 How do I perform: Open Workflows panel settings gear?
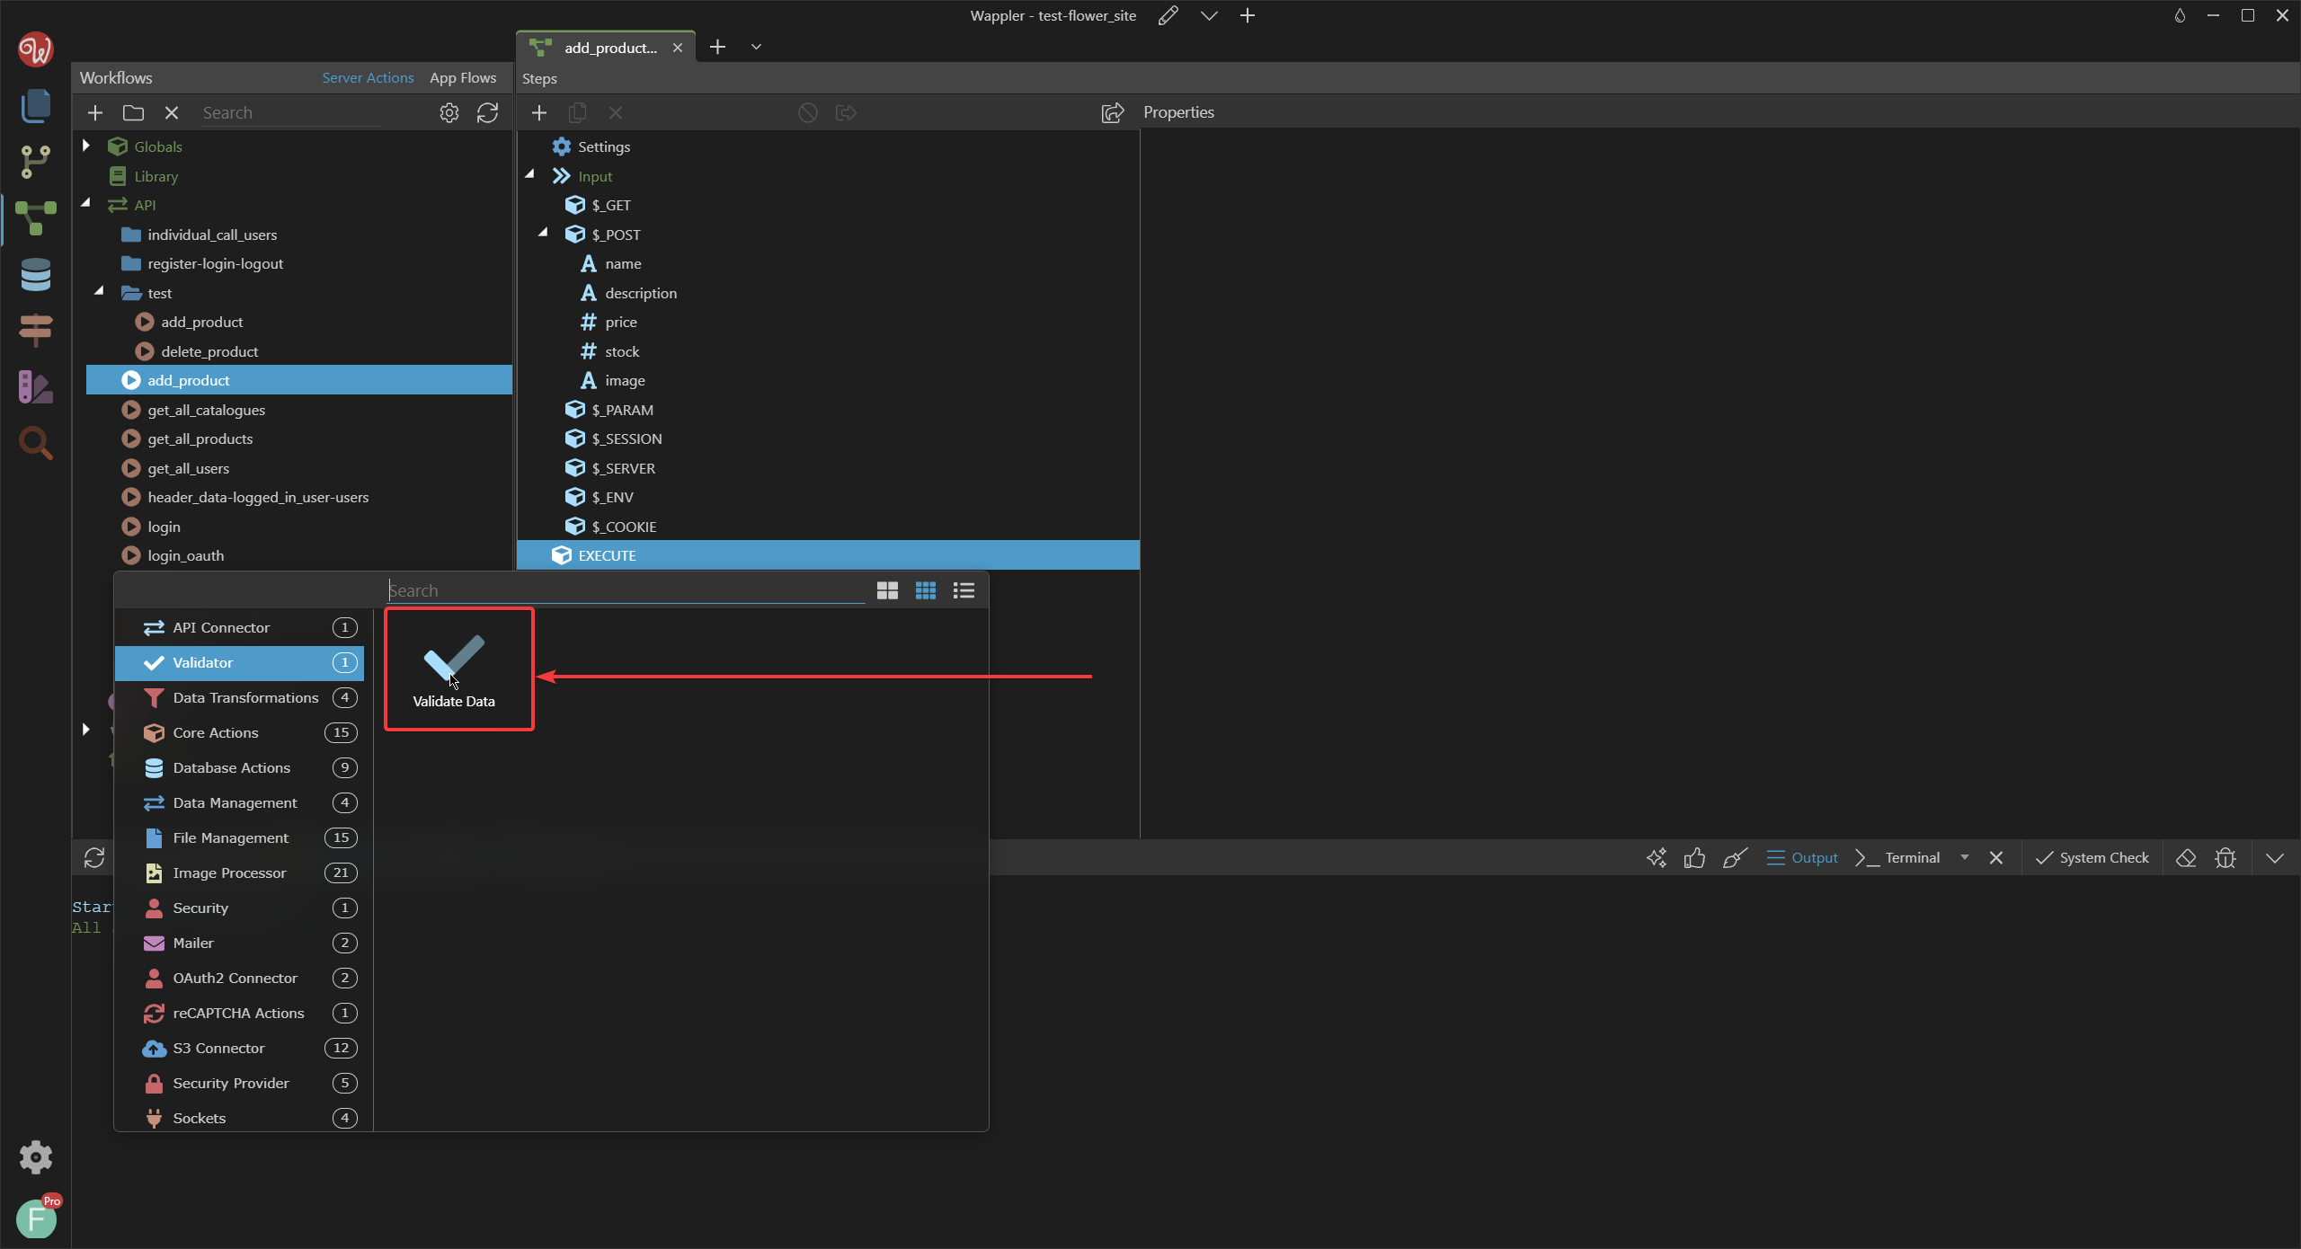449,112
